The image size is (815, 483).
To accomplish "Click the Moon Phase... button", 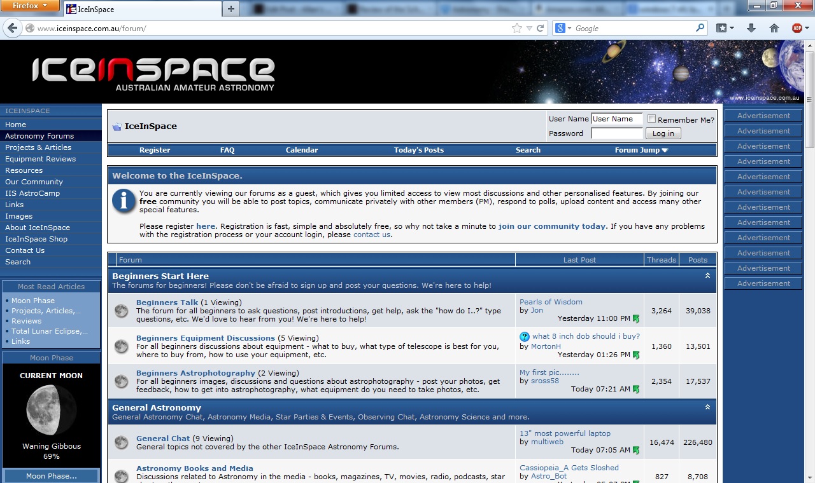I will pos(51,476).
